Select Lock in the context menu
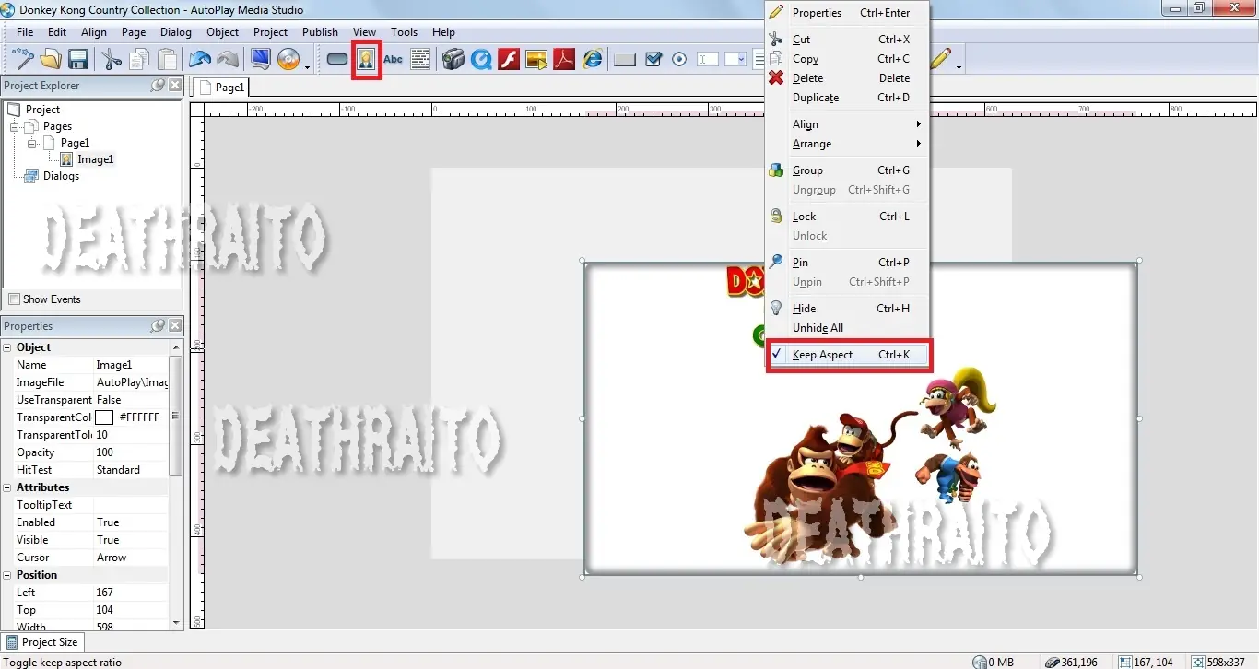1259x669 pixels. (848, 217)
